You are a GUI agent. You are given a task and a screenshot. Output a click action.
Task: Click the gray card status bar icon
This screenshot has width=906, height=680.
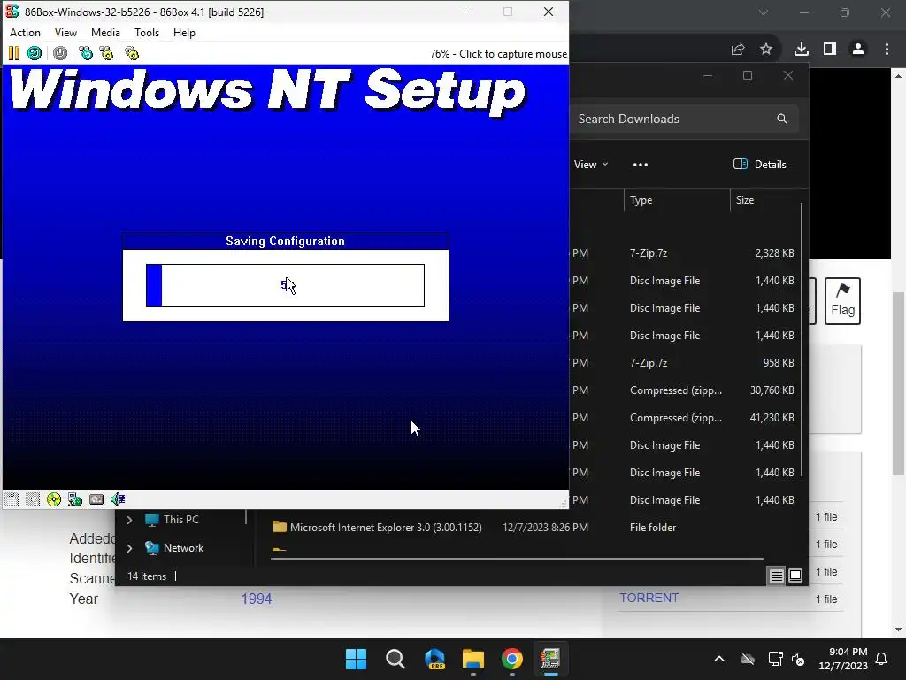(x=96, y=499)
